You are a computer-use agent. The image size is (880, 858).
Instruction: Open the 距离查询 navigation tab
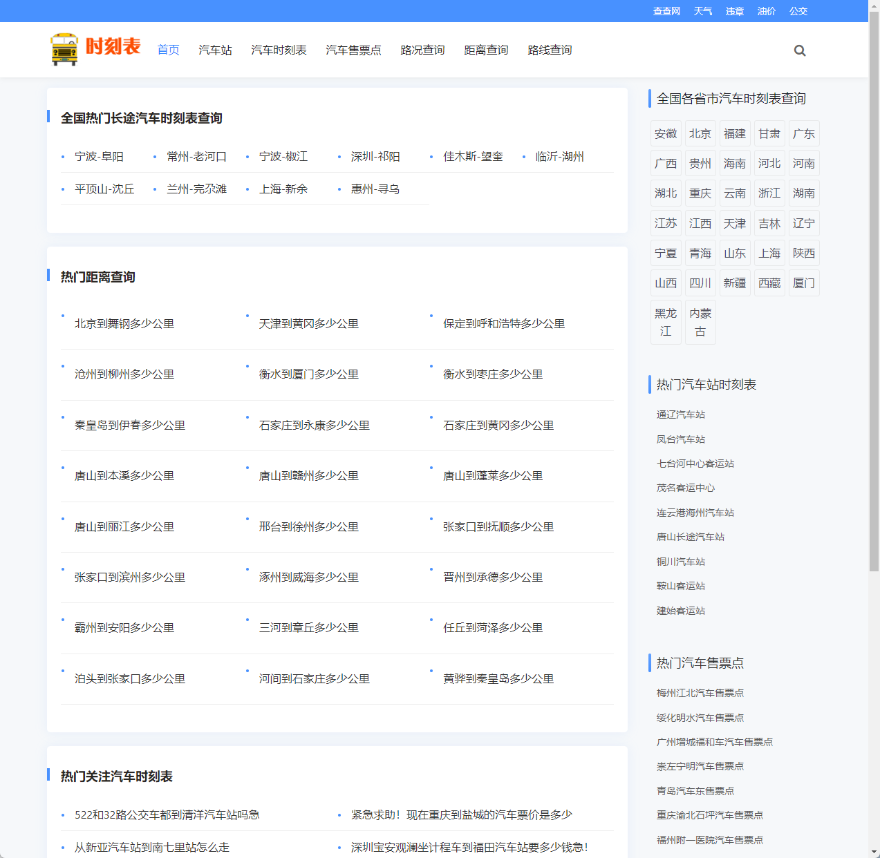[x=486, y=50]
